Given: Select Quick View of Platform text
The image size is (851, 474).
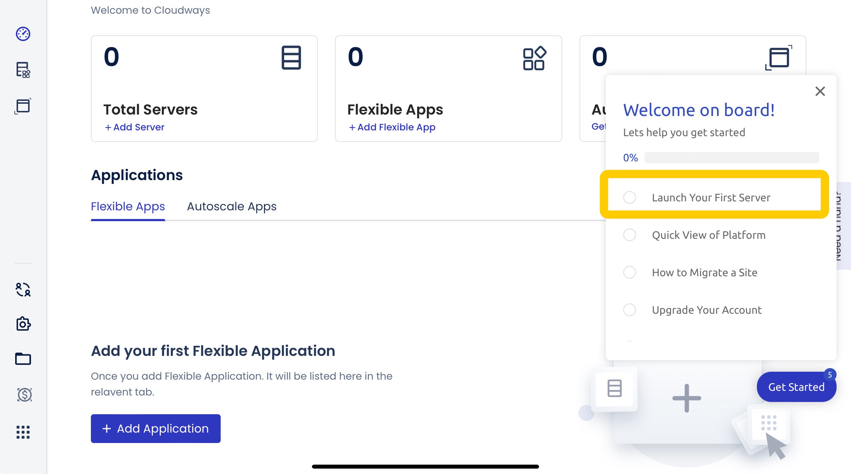Looking at the screenshot, I should point(709,235).
